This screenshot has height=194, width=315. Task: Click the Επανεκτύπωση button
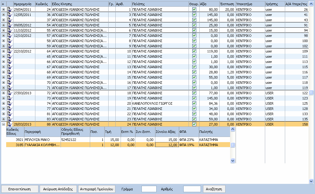click(x=20, y=189)
